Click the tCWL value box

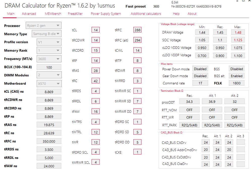point(137,50)
